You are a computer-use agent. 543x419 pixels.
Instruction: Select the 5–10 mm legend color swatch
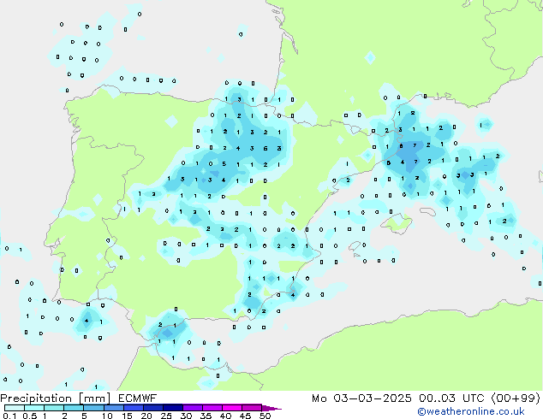coord(93,408)
